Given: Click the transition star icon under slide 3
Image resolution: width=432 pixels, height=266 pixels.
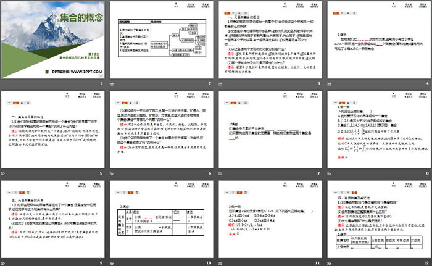Looking at the screenshot, I should (222, 85).
